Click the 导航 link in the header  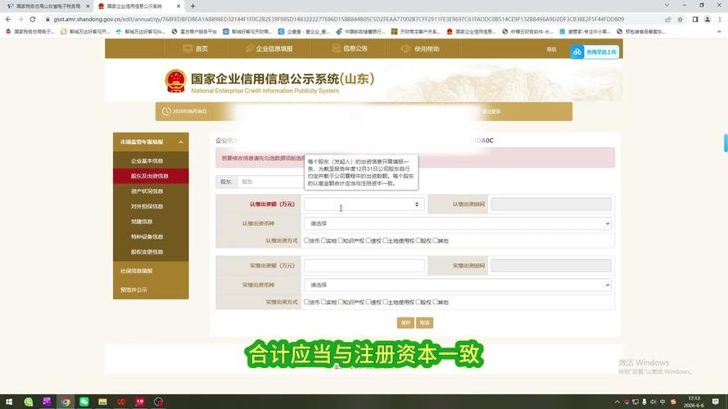coord(551,50)
